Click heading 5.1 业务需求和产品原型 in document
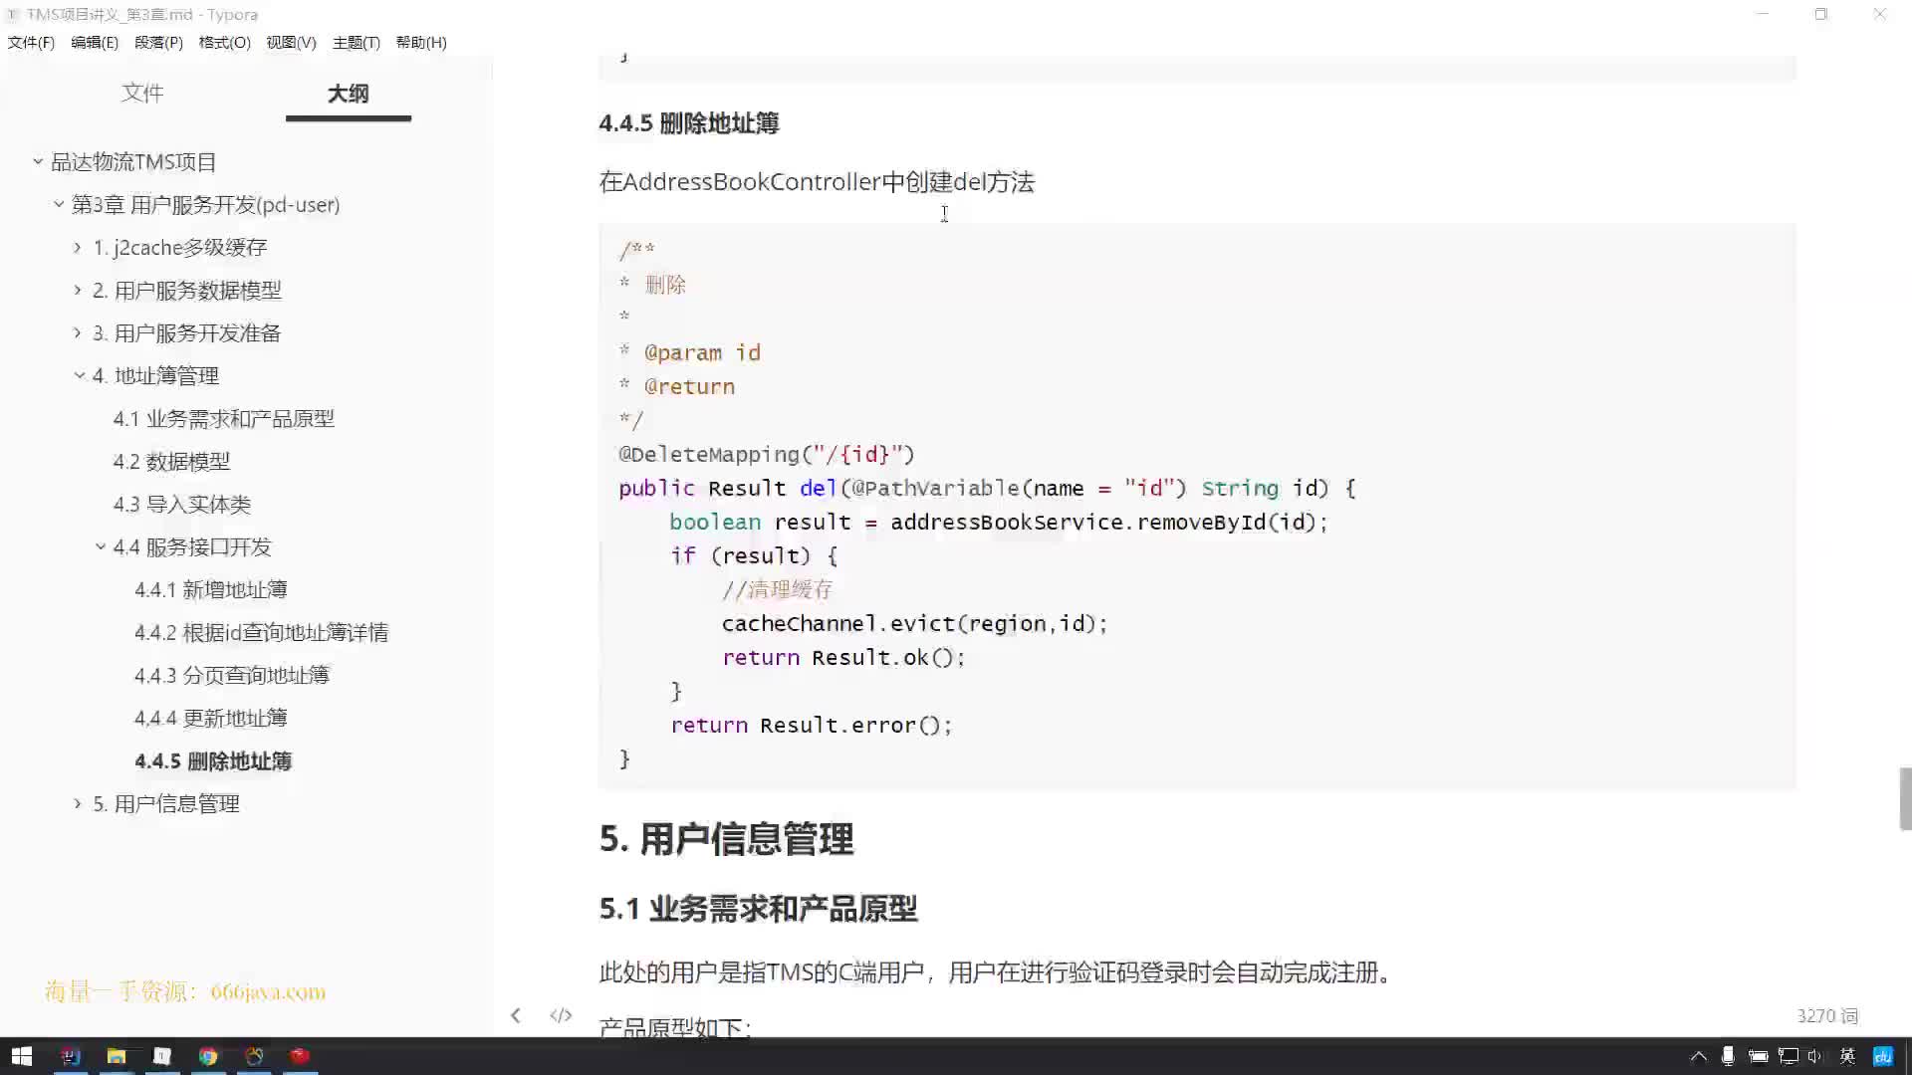This screenshot has height=1075, width=1912. [x=758, y=909]
